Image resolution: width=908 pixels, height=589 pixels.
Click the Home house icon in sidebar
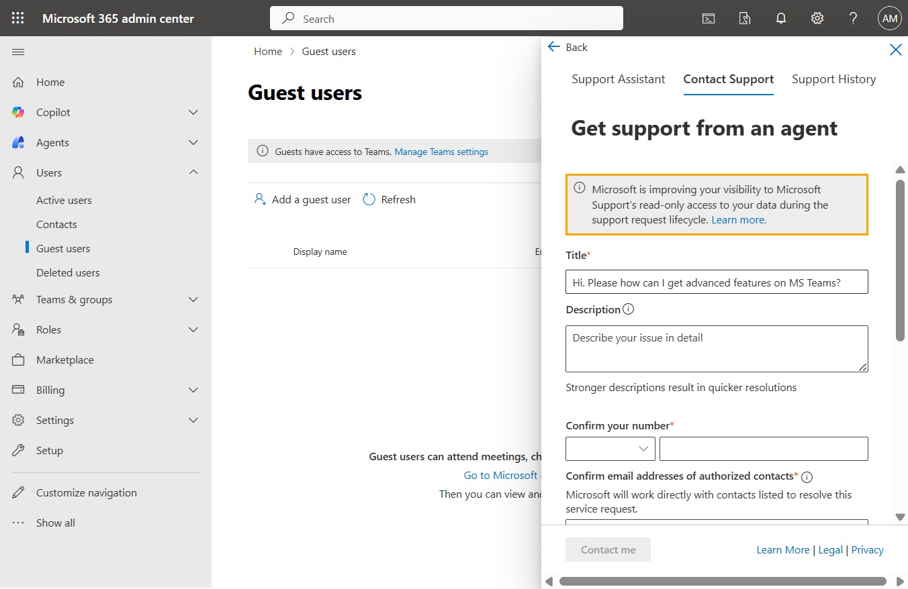click(x=18, y=82)
